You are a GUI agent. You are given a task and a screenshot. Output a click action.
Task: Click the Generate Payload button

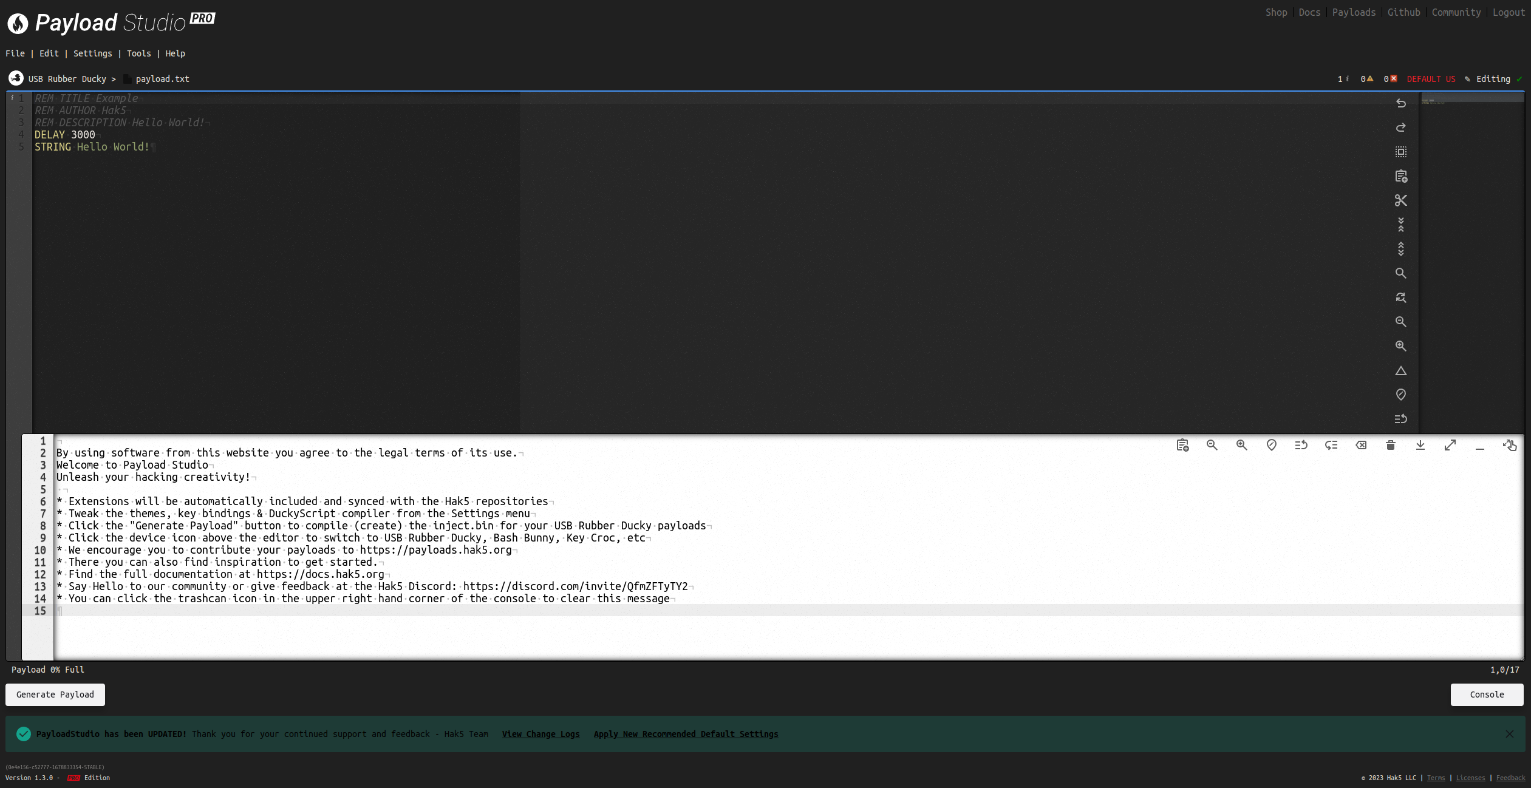(55, 695)
